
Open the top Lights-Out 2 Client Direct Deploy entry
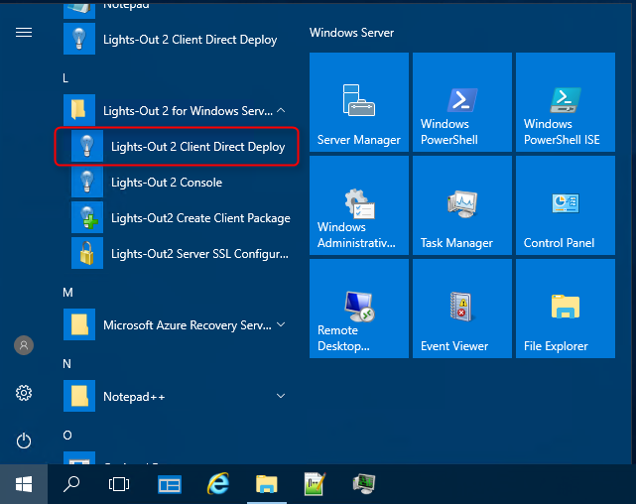click(x=177, y=39)
